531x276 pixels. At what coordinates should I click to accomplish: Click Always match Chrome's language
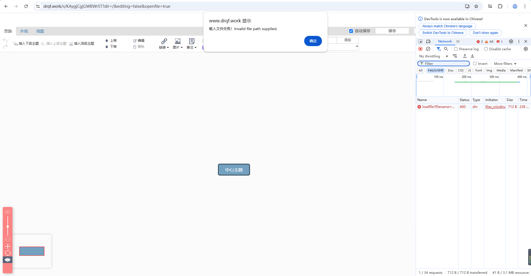click(447, 26)
